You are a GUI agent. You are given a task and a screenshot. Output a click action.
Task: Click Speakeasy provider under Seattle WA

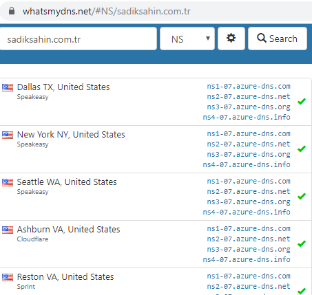point(32,192)
